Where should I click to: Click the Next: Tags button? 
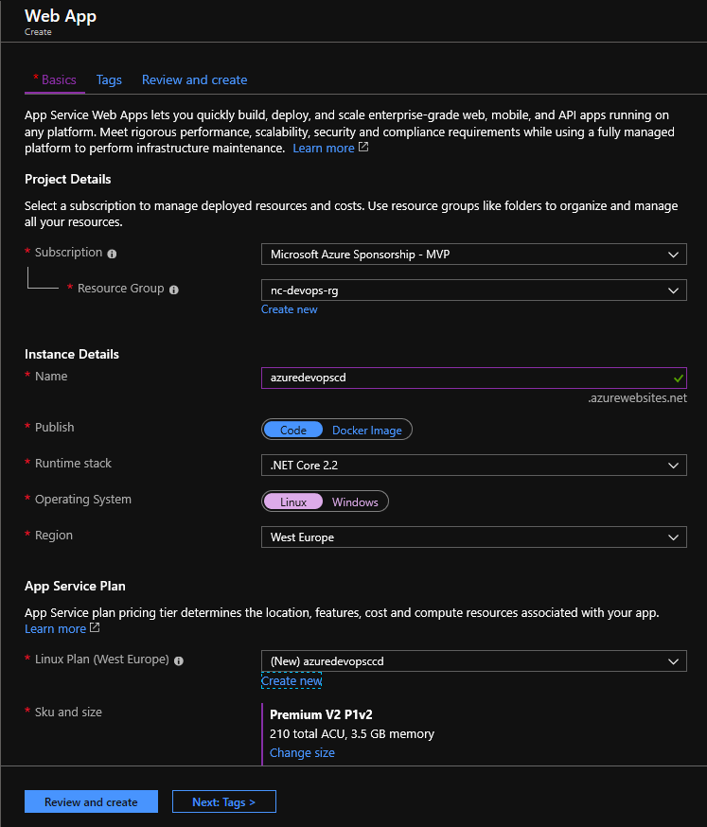click(224, 801)
